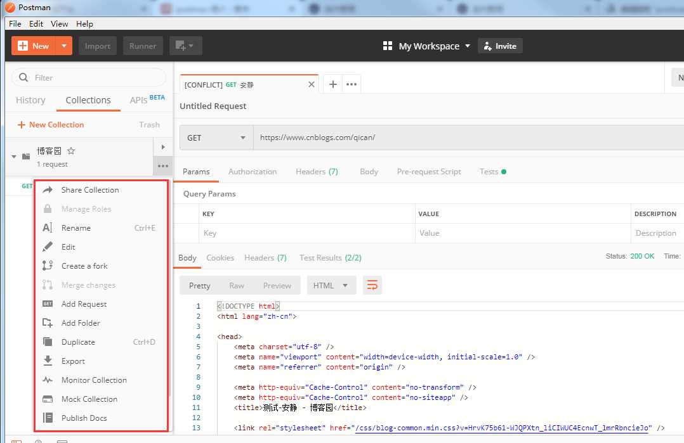Click the Edit pencil icon
The image size is (684, 443).
click(x=48, y=247)
